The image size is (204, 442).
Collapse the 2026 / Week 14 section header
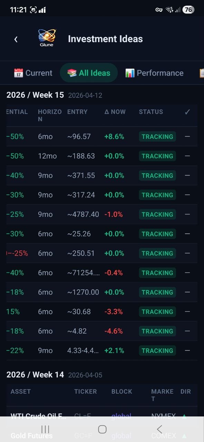tap(35, 374)
